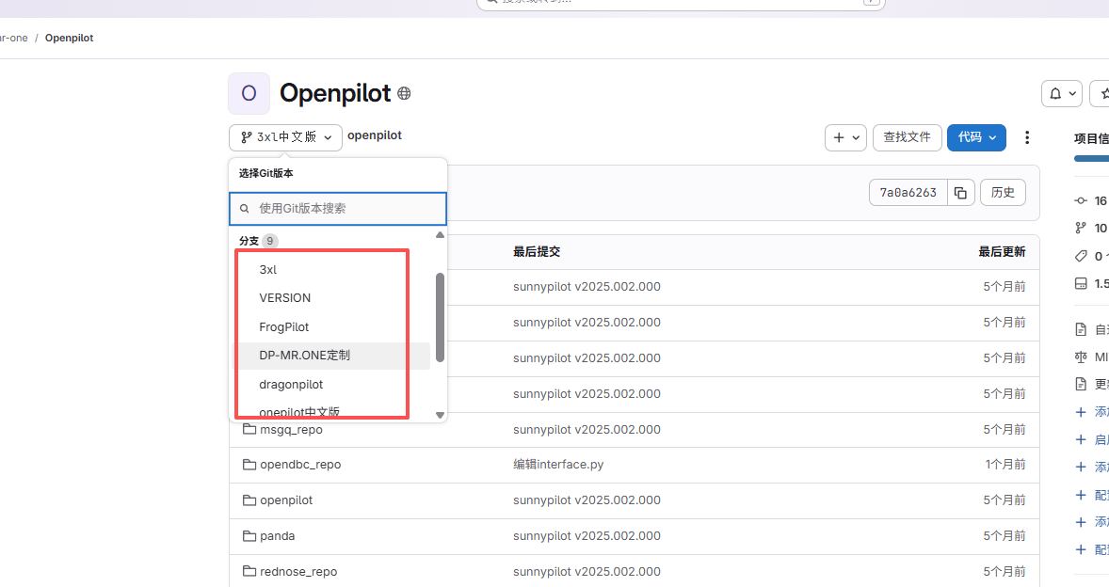This screenshot has width=1109, height=587.
Task: Select the DP-MR.ONE定制 branch
Action: tap(304, 356)
